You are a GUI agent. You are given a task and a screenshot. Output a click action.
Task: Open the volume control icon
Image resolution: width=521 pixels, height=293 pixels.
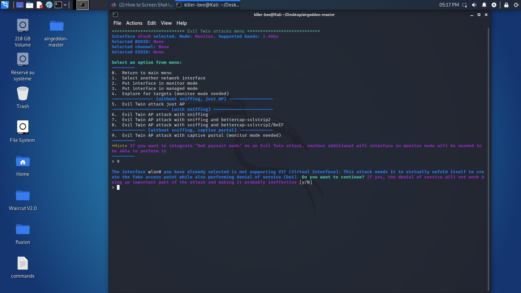click(474, 5)
